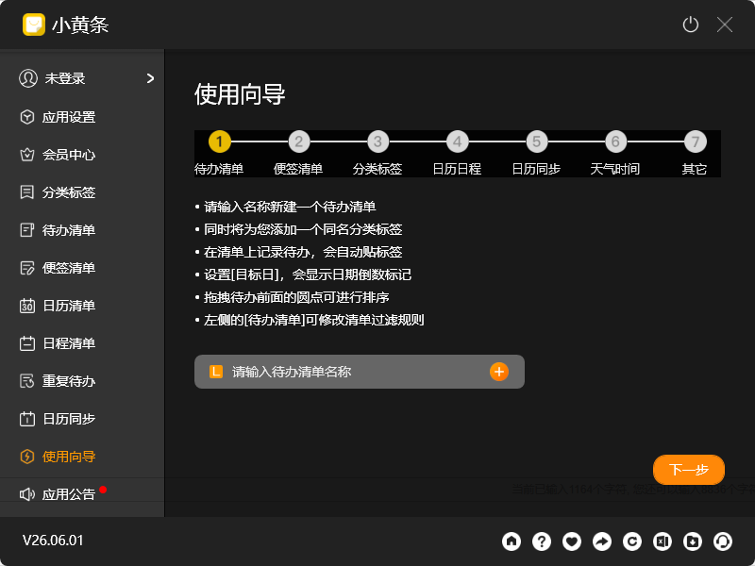Click the heart favorite icon

tap(572, 541)
